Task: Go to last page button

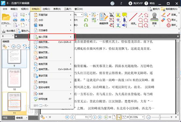Action: 100,117
